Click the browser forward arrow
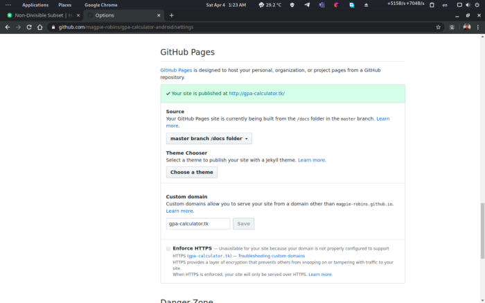Image resolution: width=485 pixels, height=303 pixels. point(18,27)
